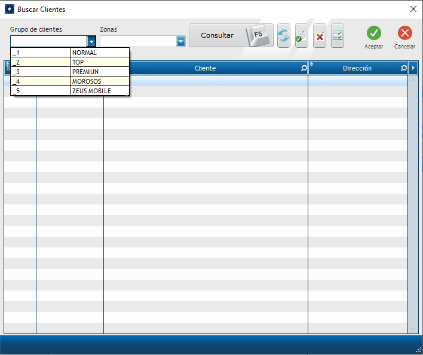Click the _3 code cell in dropdown
Viewport: 423px width, 355px height.
point(41,72)
